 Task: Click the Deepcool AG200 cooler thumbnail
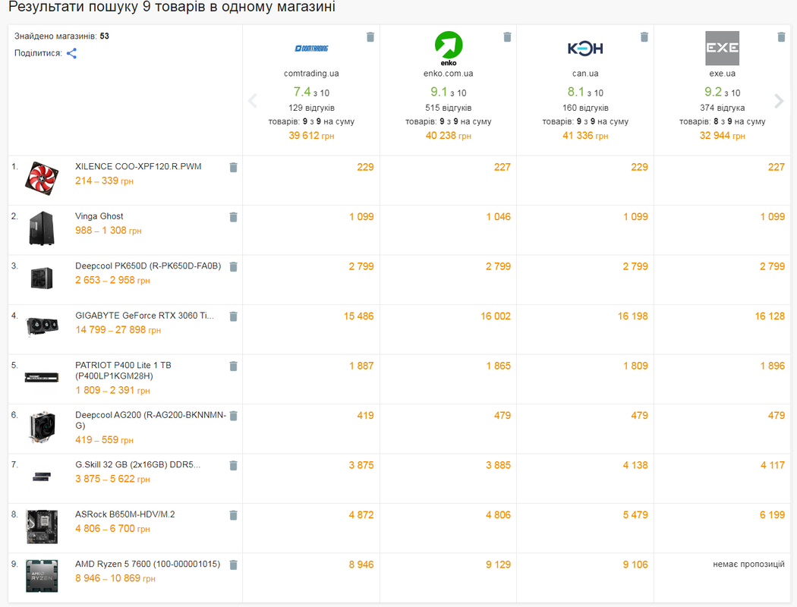pos(42,428)
